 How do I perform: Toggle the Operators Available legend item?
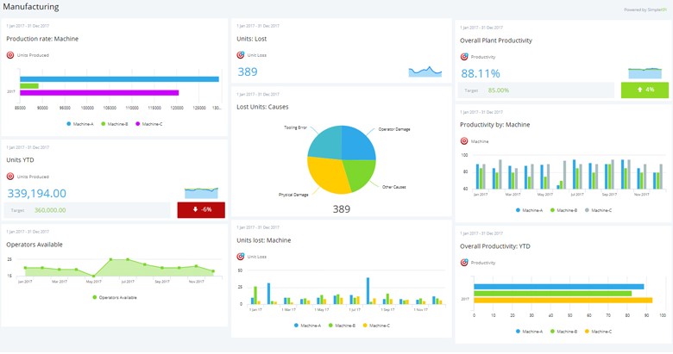(x=115, y=297)
